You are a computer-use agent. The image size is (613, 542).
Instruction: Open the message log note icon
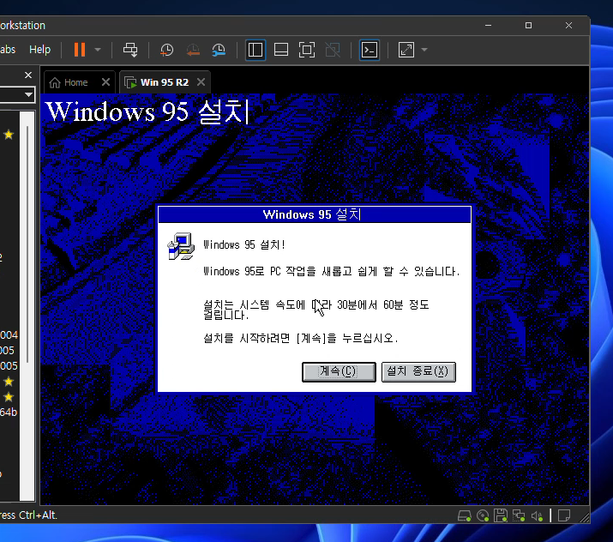564,515
